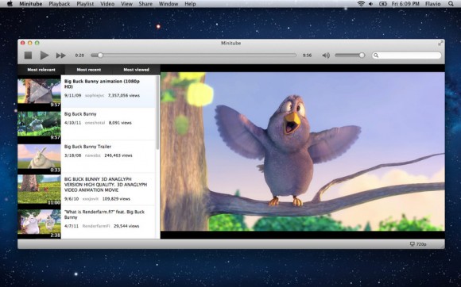Click the play button in toolbar

45,55
